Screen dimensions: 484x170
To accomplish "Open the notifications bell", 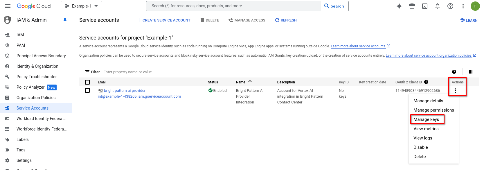I will coord(438,6).
